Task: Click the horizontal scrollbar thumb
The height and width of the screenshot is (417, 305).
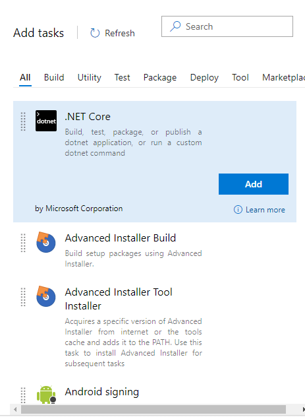Action: pyautogui.click(x=153, y=409)
